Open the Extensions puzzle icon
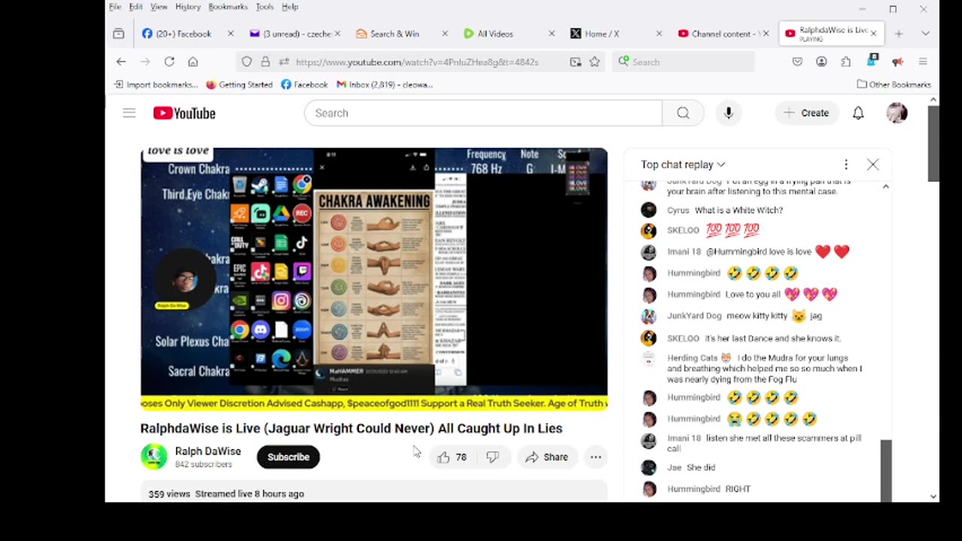 click(x=846, y=62)
